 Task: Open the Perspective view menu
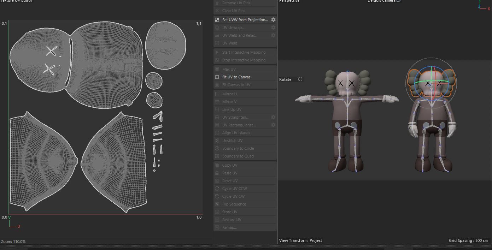pyautogui.click(x=289, y=1)
